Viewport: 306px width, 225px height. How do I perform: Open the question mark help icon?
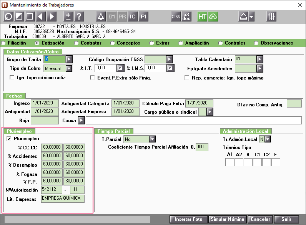tap(79, 17)
